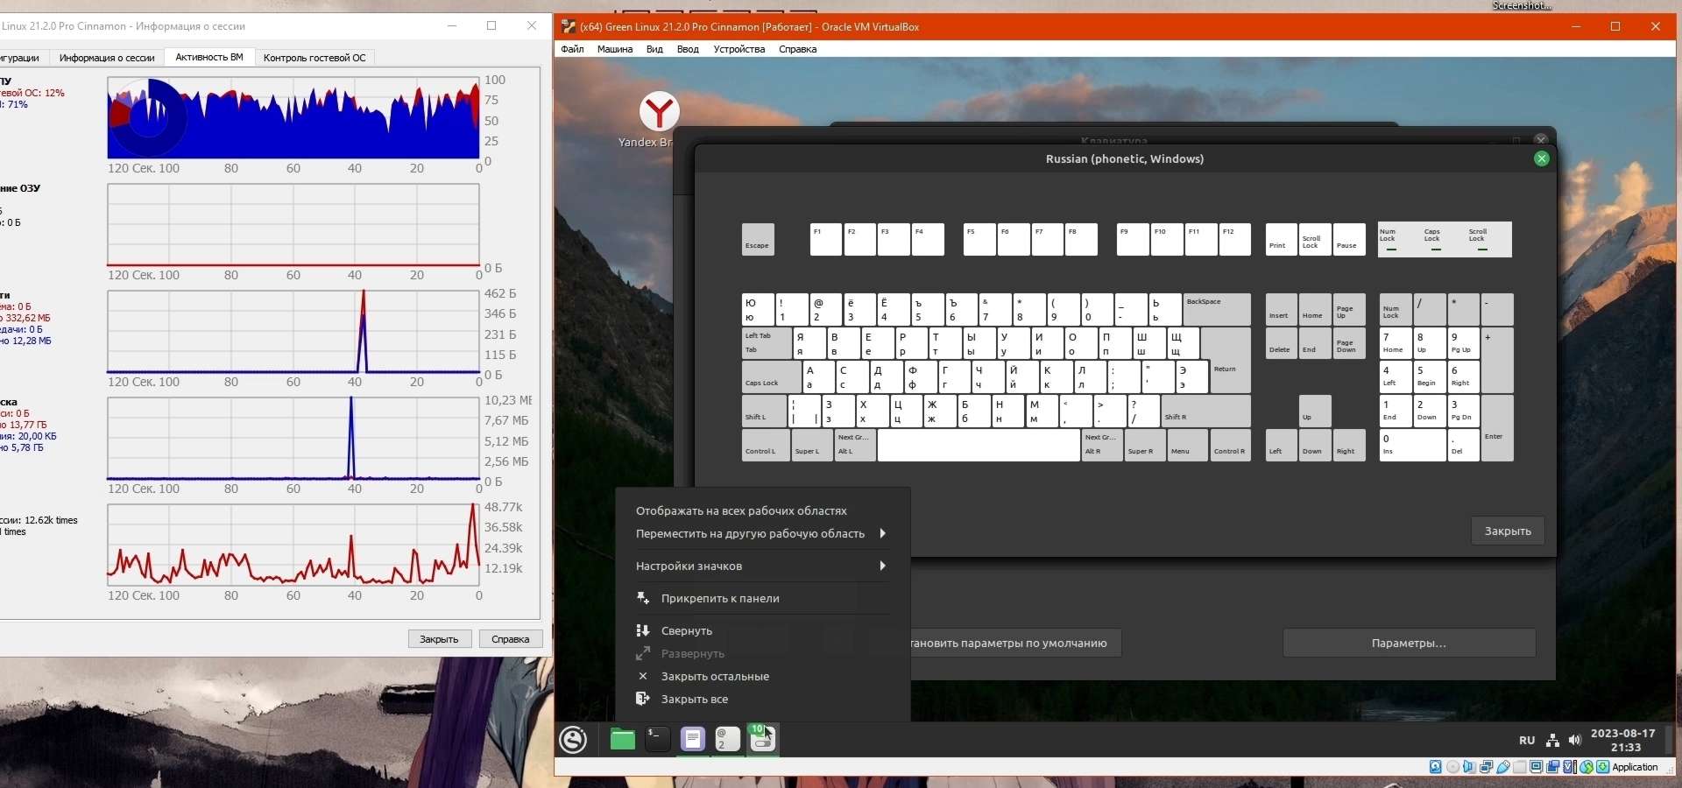Viewport: 1682px width, 788px height.
Task: Click the sound volume tray icon
Action: [1574, 741]
